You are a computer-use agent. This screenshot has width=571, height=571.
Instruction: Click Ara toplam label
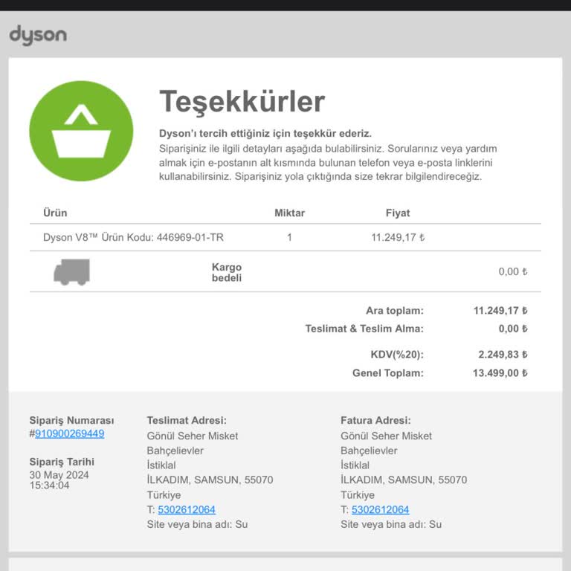pyautogui.click(x=395, y=311)
